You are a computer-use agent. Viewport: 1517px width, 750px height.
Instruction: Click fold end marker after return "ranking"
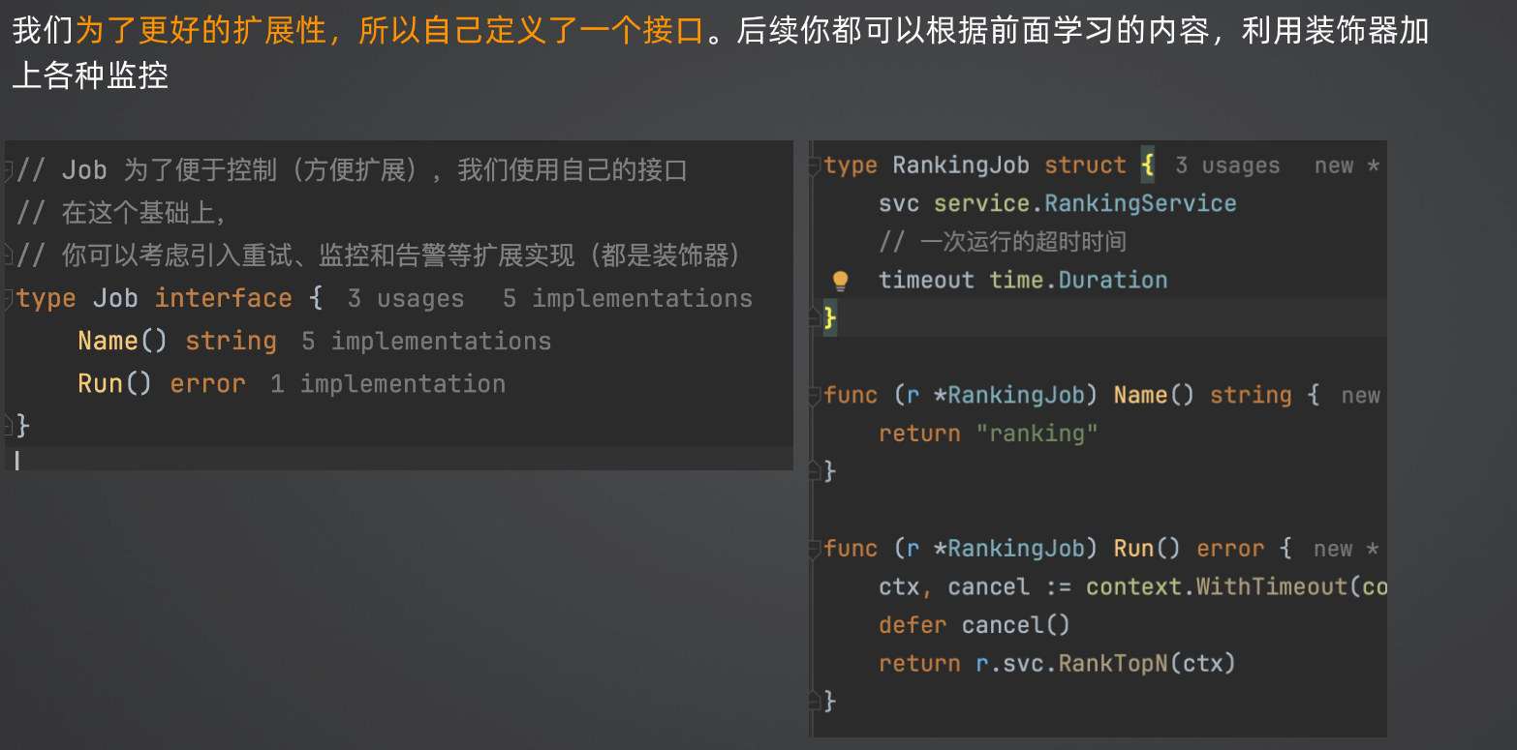tap(816, 470)
